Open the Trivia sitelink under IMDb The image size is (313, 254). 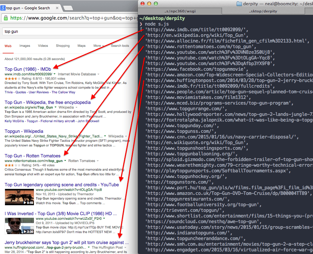point(9,92)
